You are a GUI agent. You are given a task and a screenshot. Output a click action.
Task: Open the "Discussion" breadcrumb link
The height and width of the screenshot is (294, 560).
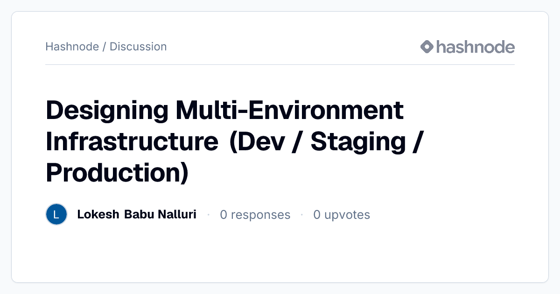pos(138,47)
